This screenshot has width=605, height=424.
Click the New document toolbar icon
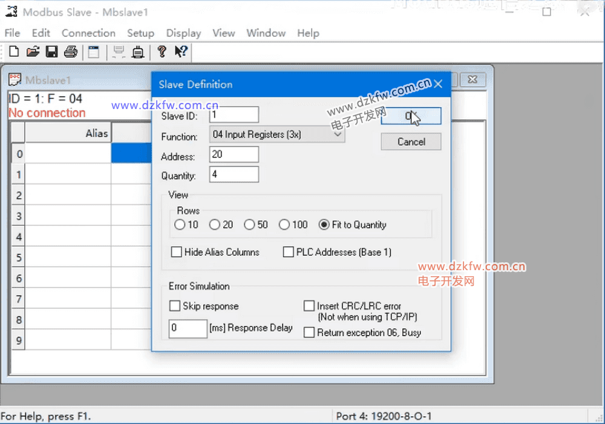pyautogui.click(x=13, y=52)
